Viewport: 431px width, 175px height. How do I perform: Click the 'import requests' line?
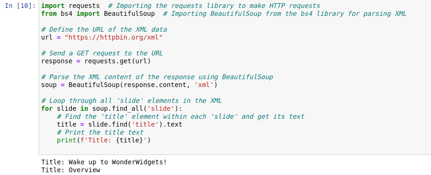point(71,6)
